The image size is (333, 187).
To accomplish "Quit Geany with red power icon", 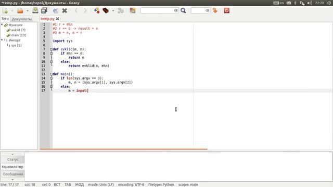I will (227, 10).
